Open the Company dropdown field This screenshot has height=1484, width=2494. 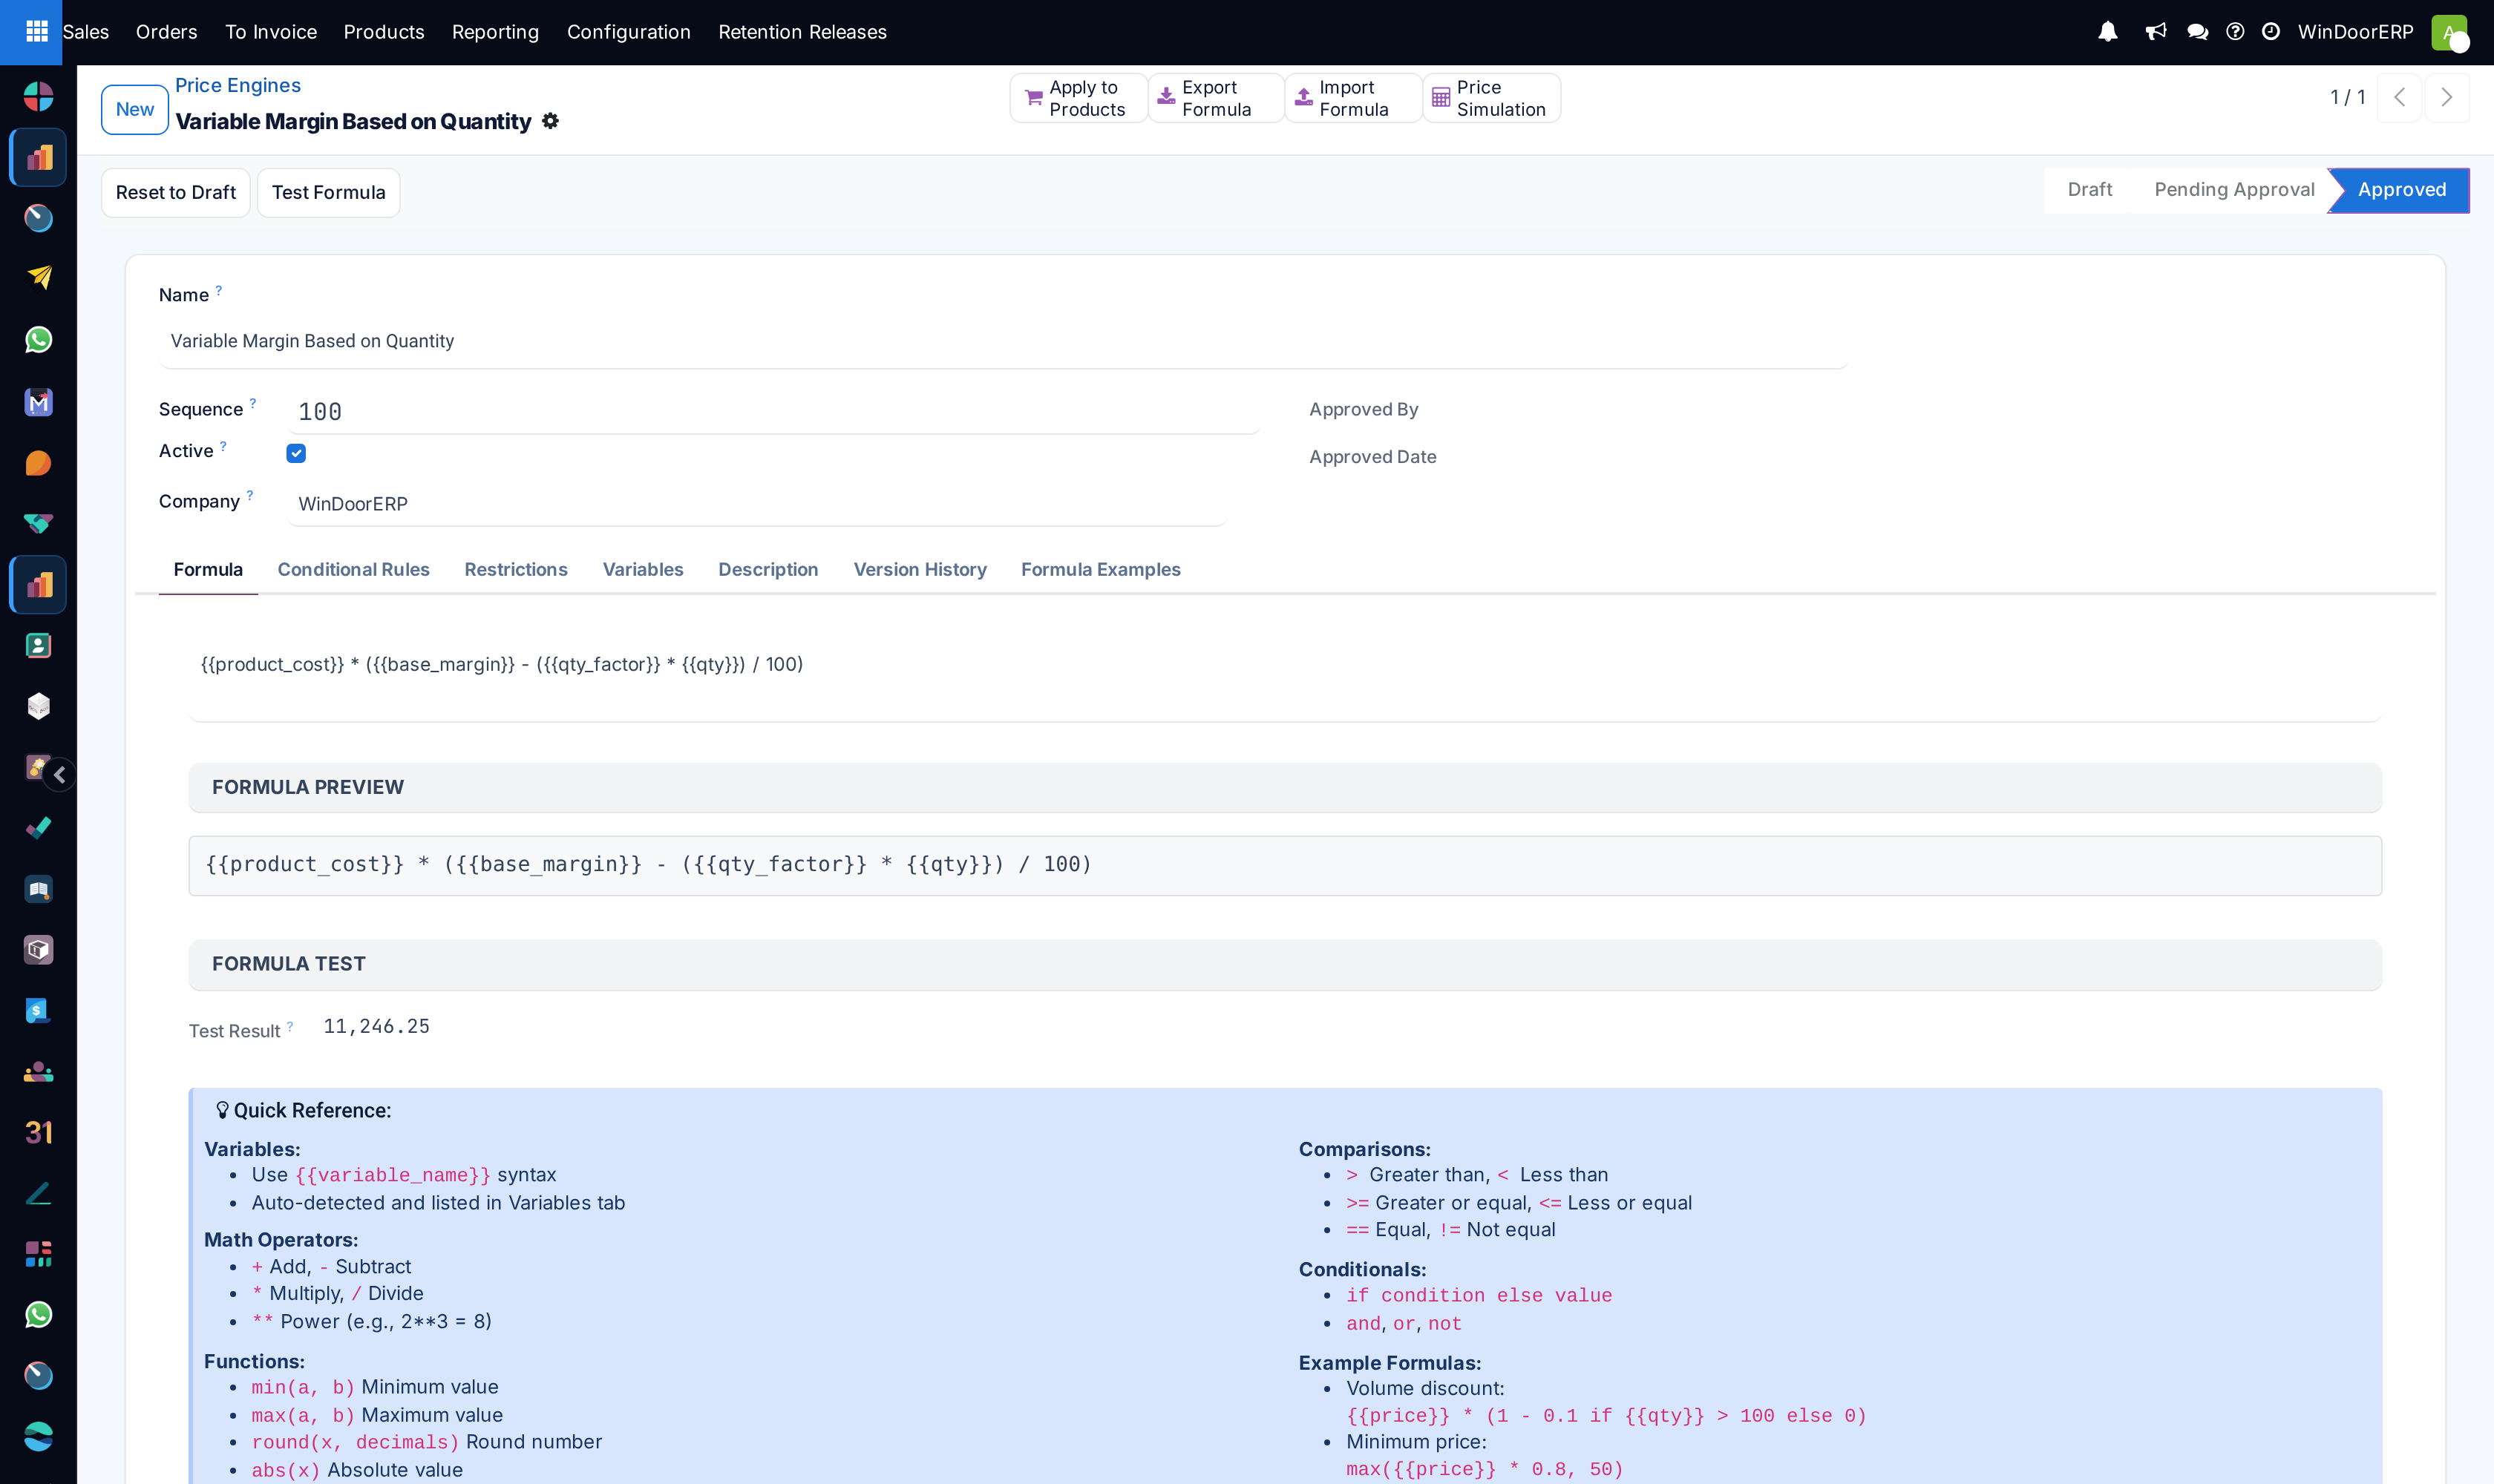pos(756,504)
